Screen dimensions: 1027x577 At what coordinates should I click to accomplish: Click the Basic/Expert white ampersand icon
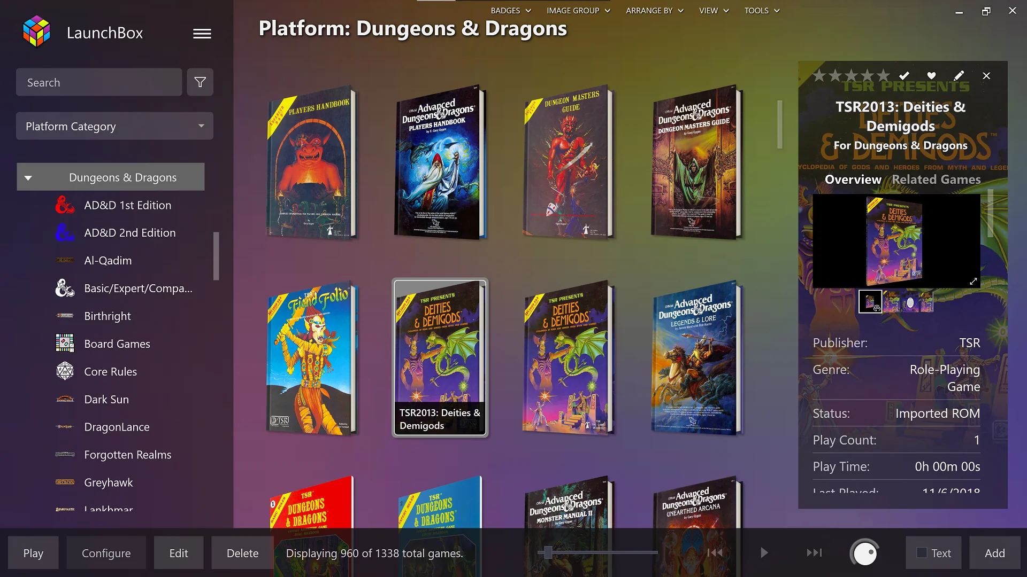click(x=65, y=288)
